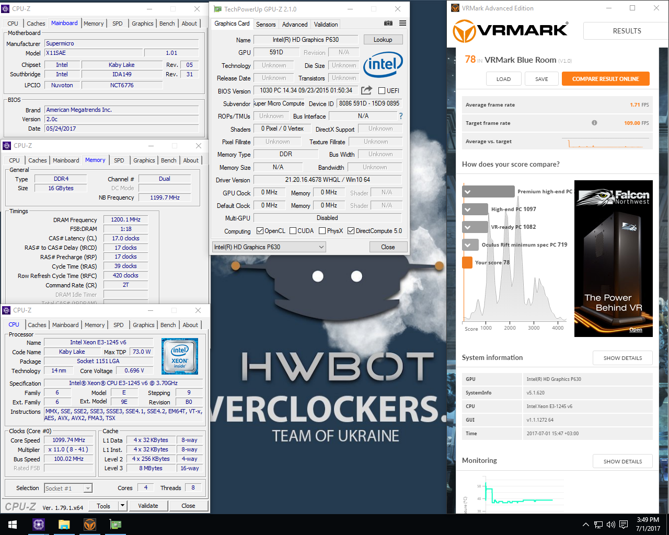
Task: Switch to Validation tab in GPU-Z
Action: tap(326, 24)
